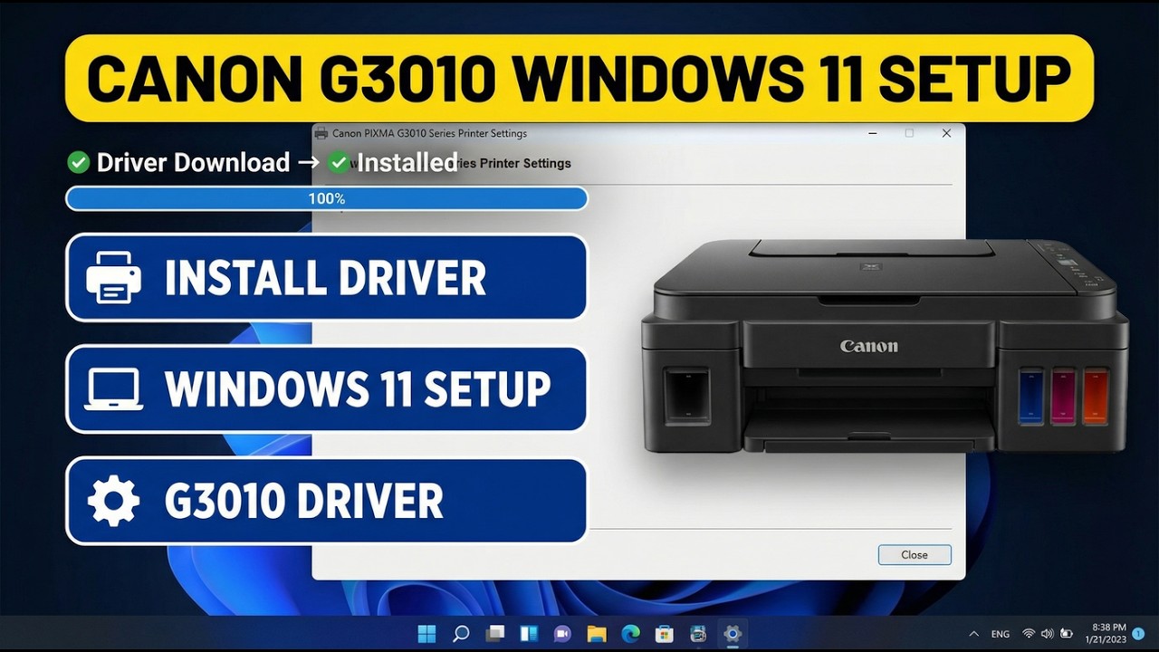Open the Settings gear on taskbar
1159x652 pixels.
point(733,634)
